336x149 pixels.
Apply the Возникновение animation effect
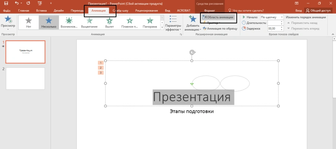[x=69, y=22]
